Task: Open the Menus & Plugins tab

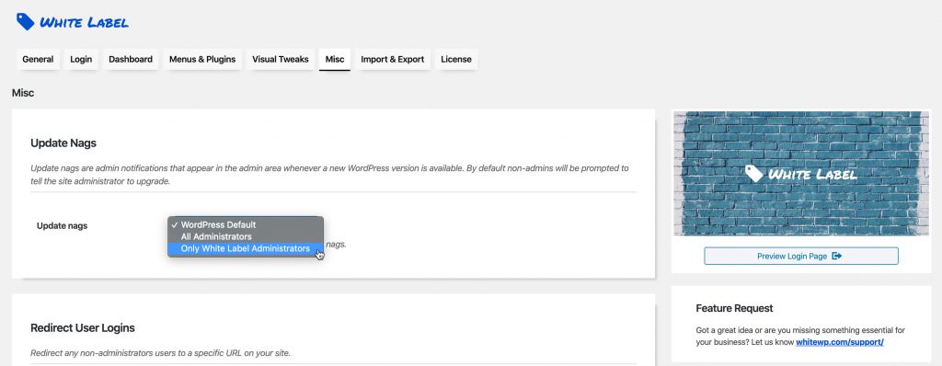Action: coord(202,60)
